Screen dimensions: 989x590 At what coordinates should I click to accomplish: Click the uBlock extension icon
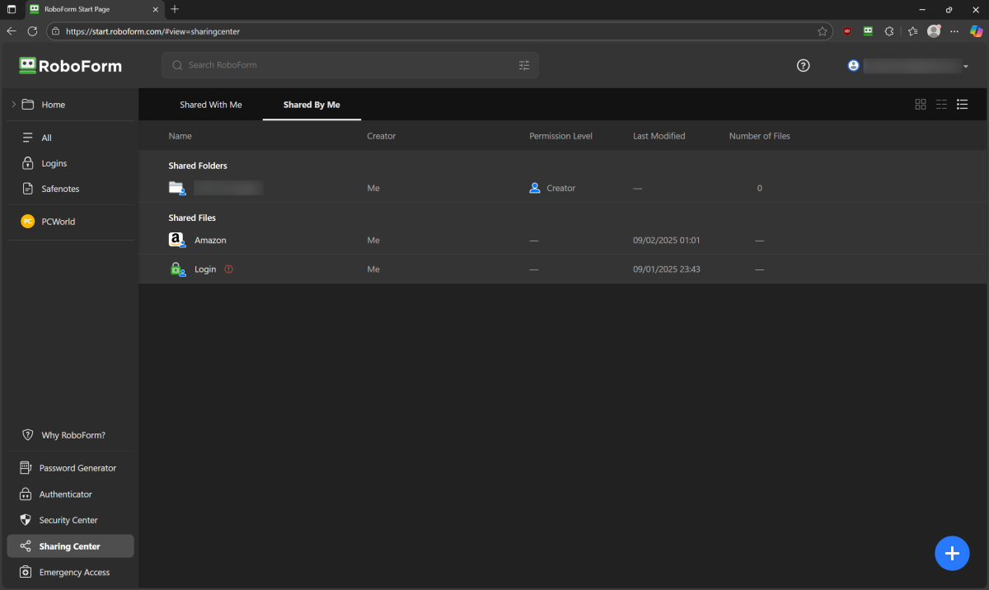click(846, 31)
